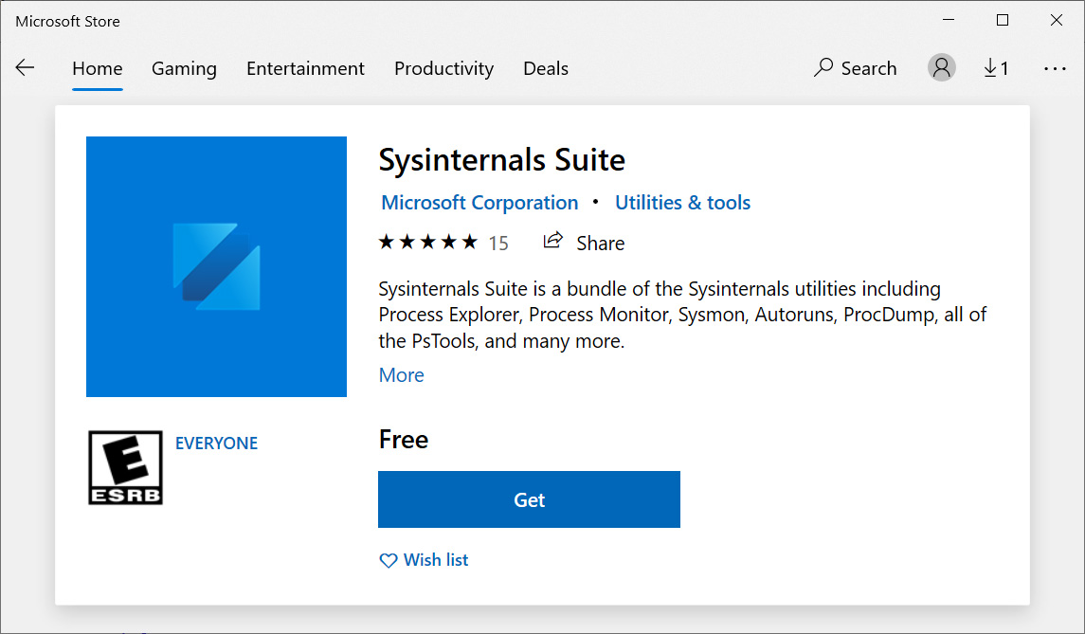The image size is (1085, 634).
Task: Open the Deals tab
Action: (x=546, y=68)
